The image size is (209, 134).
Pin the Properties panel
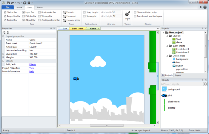tap(51, 28)
